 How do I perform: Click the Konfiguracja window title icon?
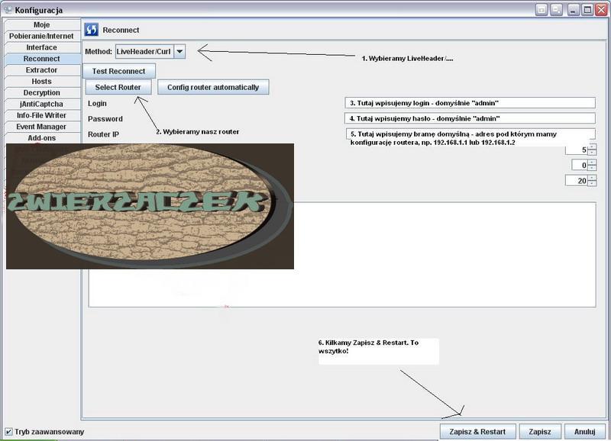(x=8, y=10)
